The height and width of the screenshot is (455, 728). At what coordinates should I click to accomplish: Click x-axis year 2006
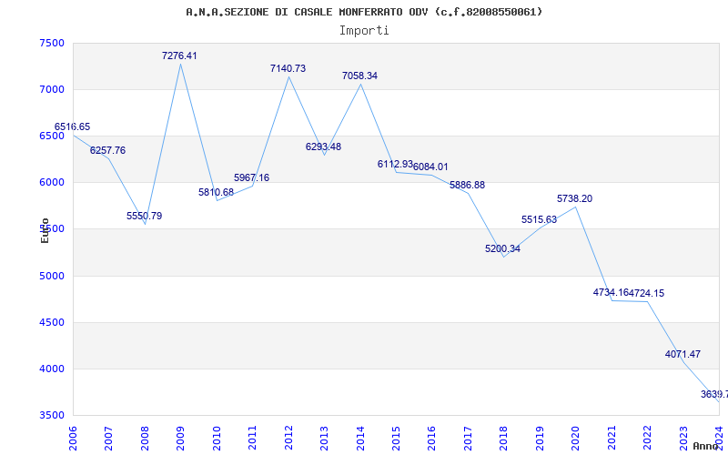pos(73,438)
